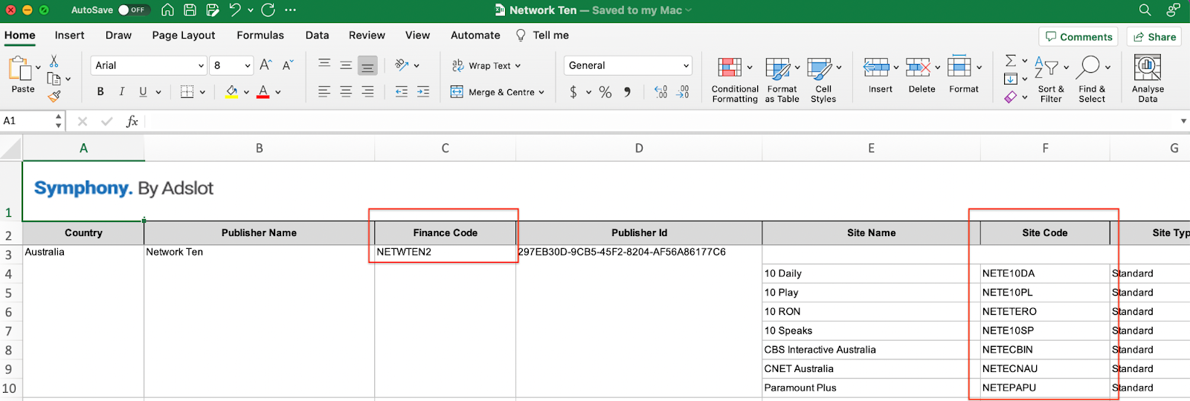Toggle middle vertical alignment
This screenshot has height=401, width=1190.
pos(346,65)
